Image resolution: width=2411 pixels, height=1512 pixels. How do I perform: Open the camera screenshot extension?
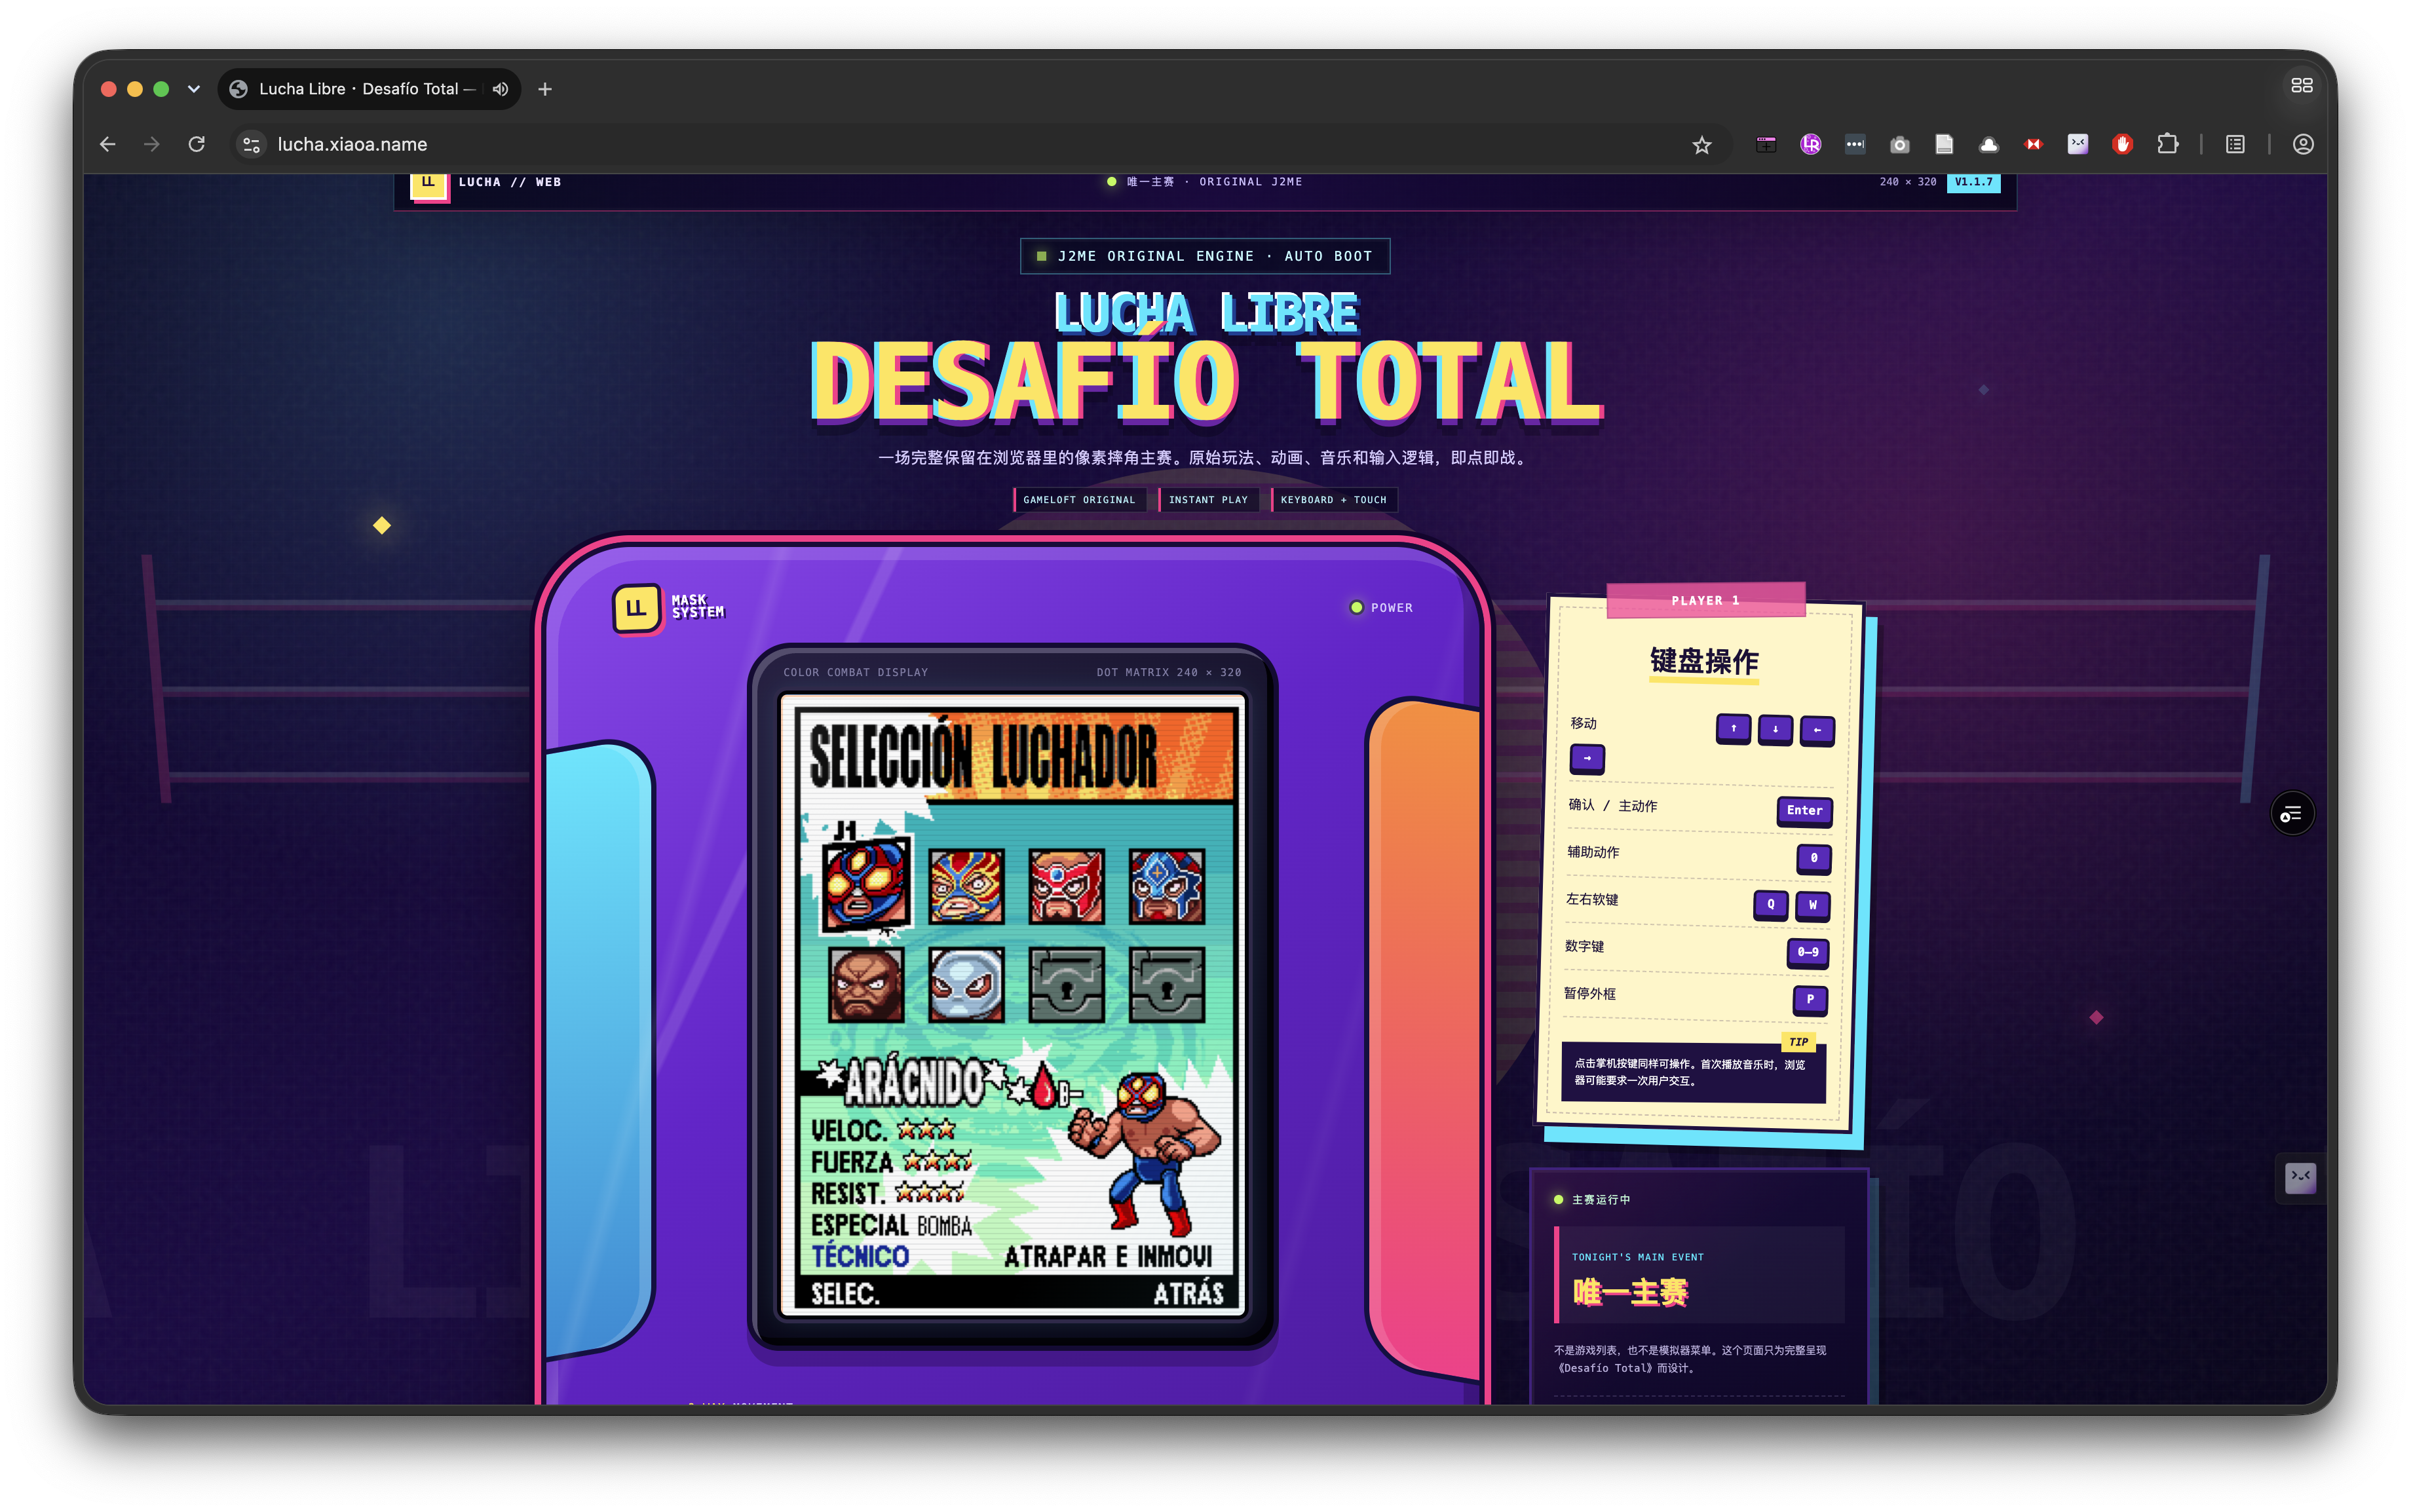pyautogui.click(x=1900, y=145)
